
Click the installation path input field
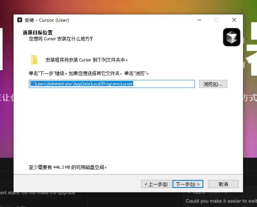click(x=112, y=84)
